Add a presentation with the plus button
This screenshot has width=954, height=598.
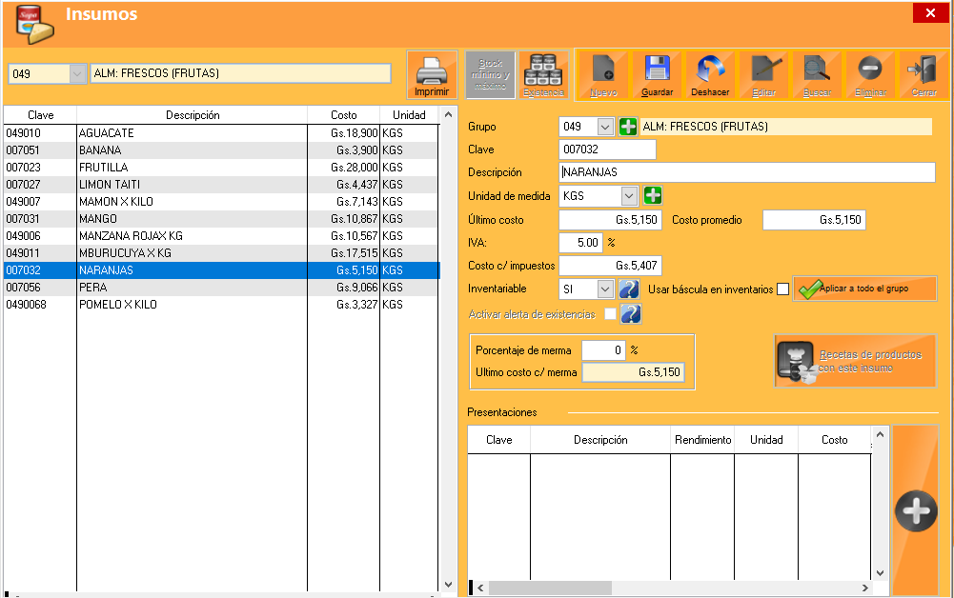click(916, 510)
